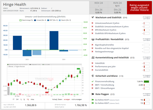This screenshot has height=110, width=153.
Task: Click red X next to EBIT / Verschuldung
Action: pos(92,85)
